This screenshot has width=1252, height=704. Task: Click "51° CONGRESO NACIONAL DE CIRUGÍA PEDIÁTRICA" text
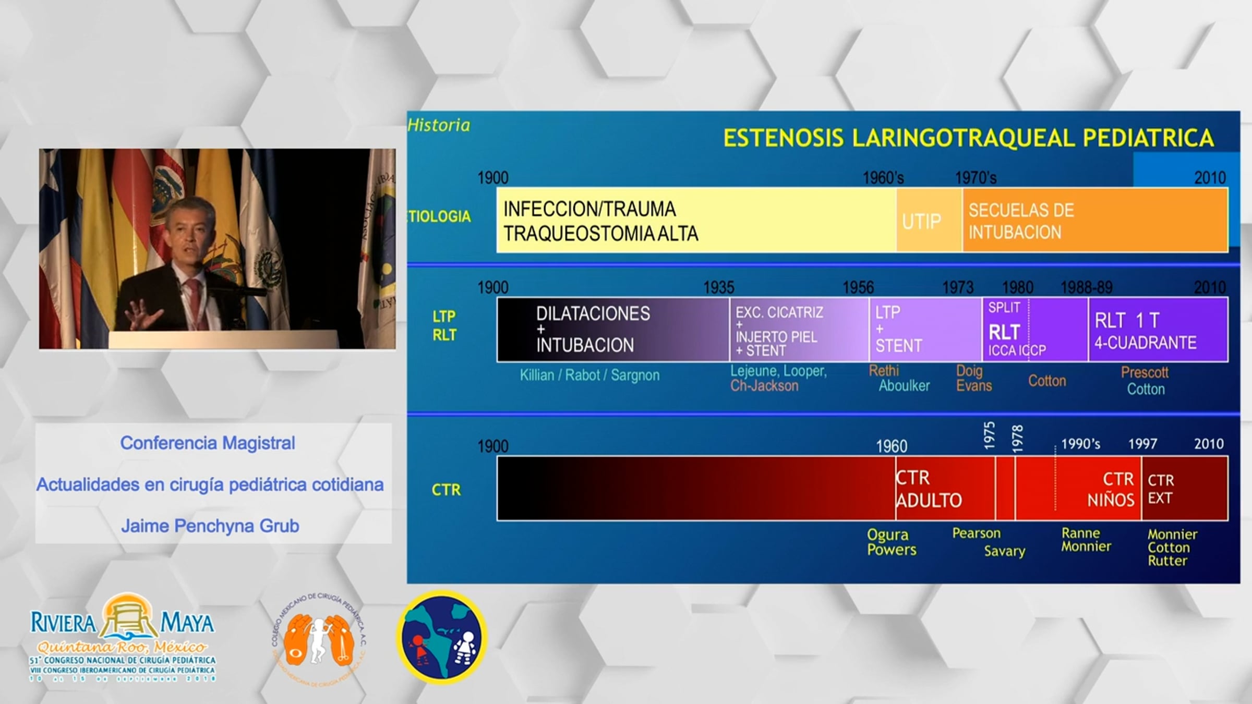pos(123,661)
